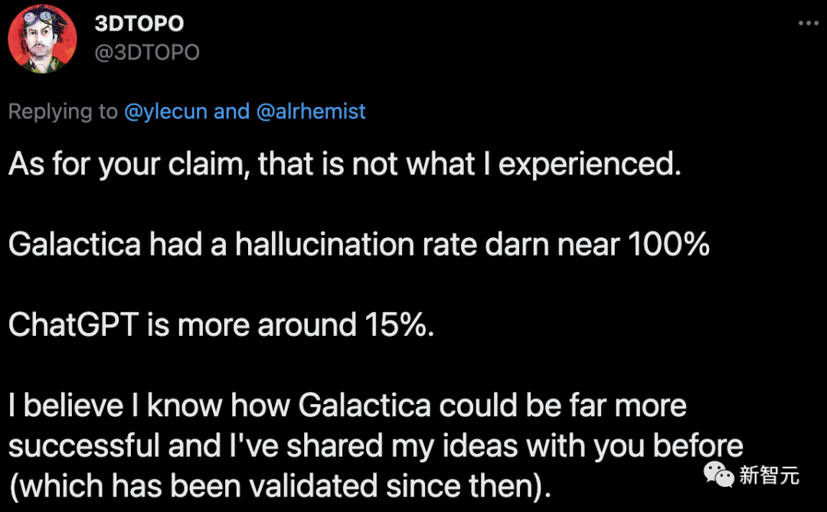Open 3DTOPO's profile picture

[43, 39]
